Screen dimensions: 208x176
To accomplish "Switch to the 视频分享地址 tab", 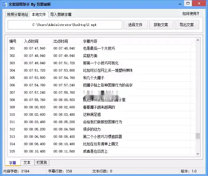I will point(17,14).
